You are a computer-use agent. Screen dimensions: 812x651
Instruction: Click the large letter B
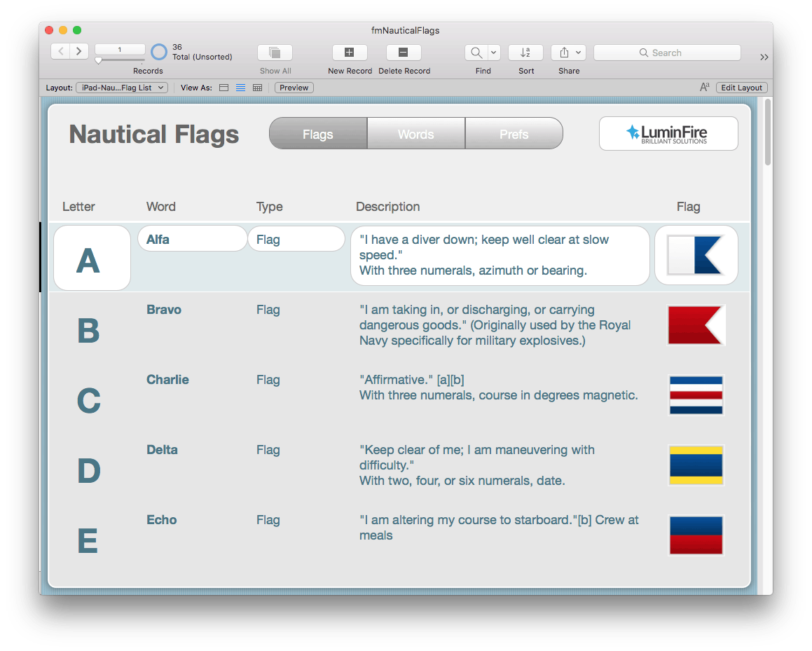tap(88, 331)
